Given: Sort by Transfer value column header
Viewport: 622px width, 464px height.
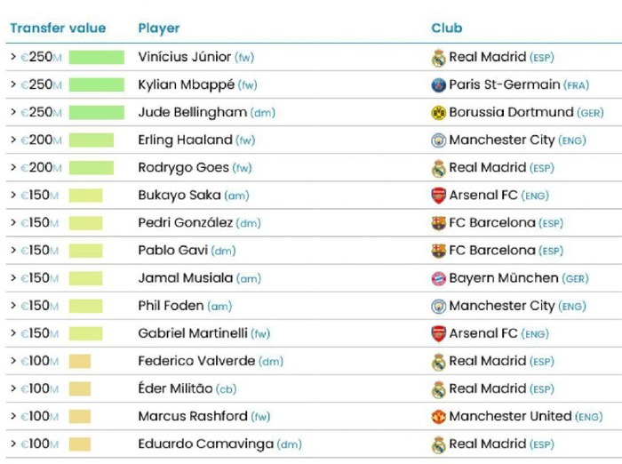Looking at the screenshot, I should click(x=58, y=28).
